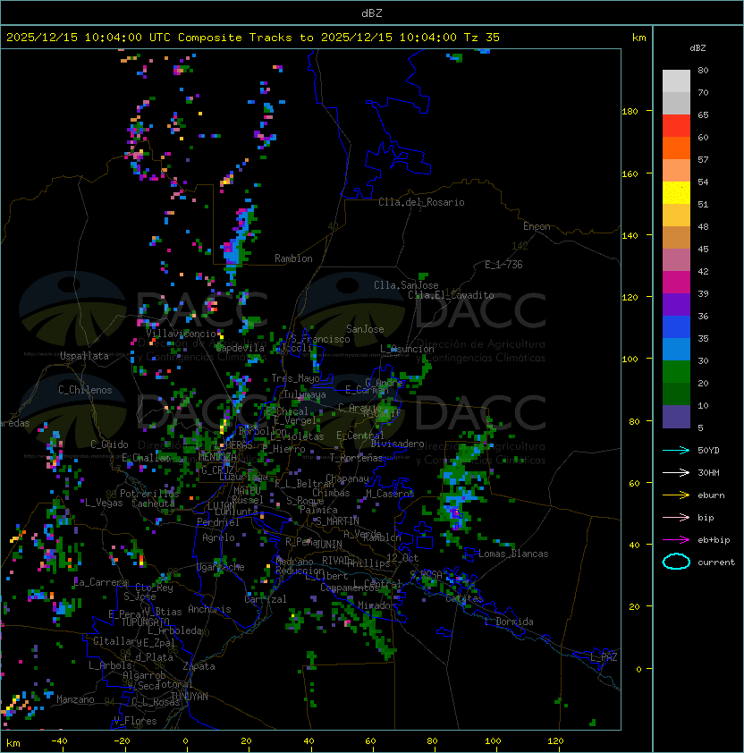Click the 'Potrerillos' map label

tap(149, 494)
